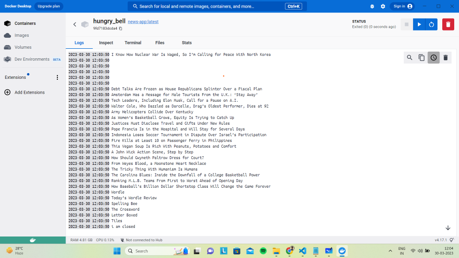
Task: Select the Spelling Bee log line
Action: coord(103,204)
